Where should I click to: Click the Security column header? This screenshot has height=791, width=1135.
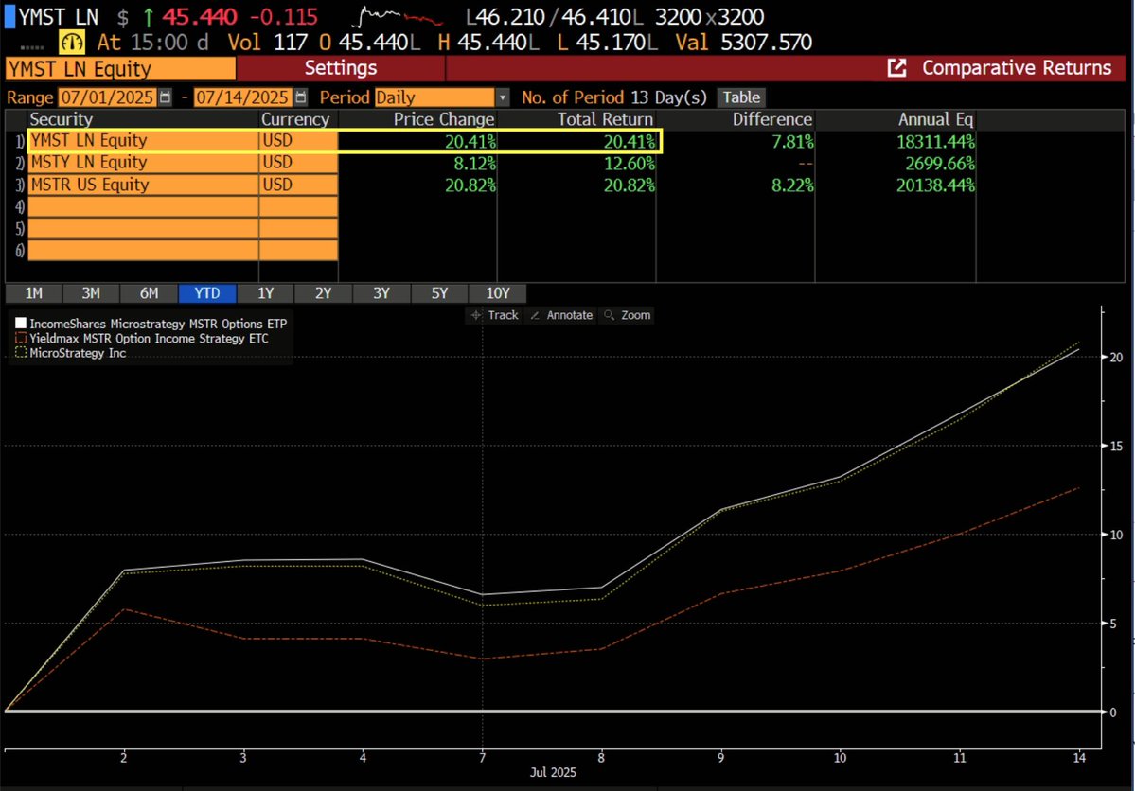click(x=61, y=119)
